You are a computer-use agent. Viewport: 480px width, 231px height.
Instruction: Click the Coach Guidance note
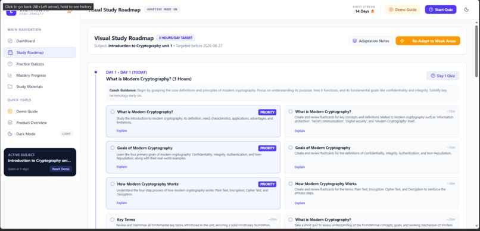point(282,93)
